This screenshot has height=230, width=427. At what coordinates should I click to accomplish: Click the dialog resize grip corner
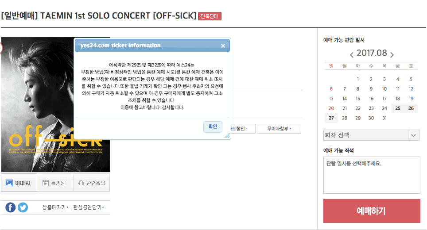point(228,136)
